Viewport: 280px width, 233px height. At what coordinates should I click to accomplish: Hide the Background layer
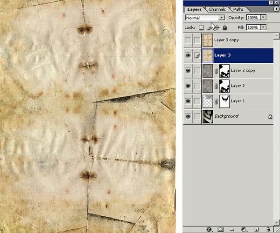point(189,116)
